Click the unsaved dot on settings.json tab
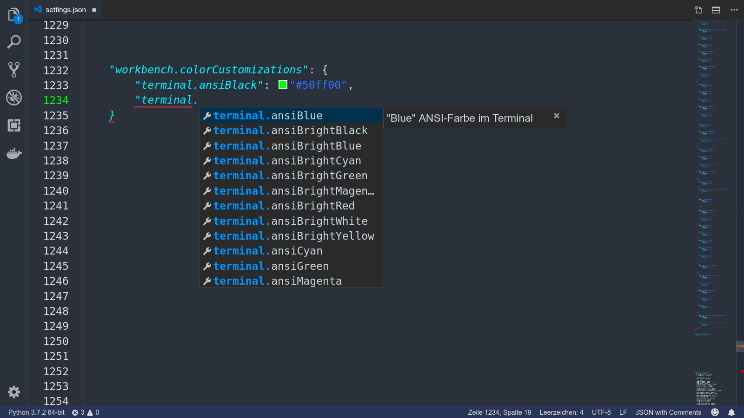This screenshot has height=418, width=744. (x=94, y=10)
